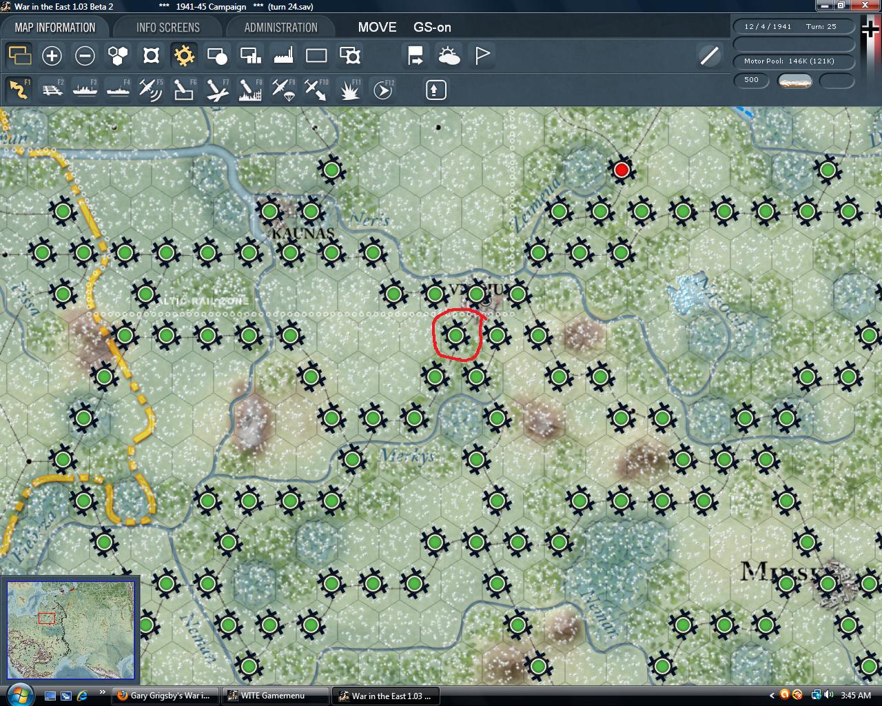Click the zoom out minus icon
This screenshot has height=706, width=882.
tap(85, 56)
